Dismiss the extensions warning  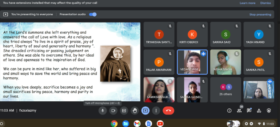click(266, 3)
